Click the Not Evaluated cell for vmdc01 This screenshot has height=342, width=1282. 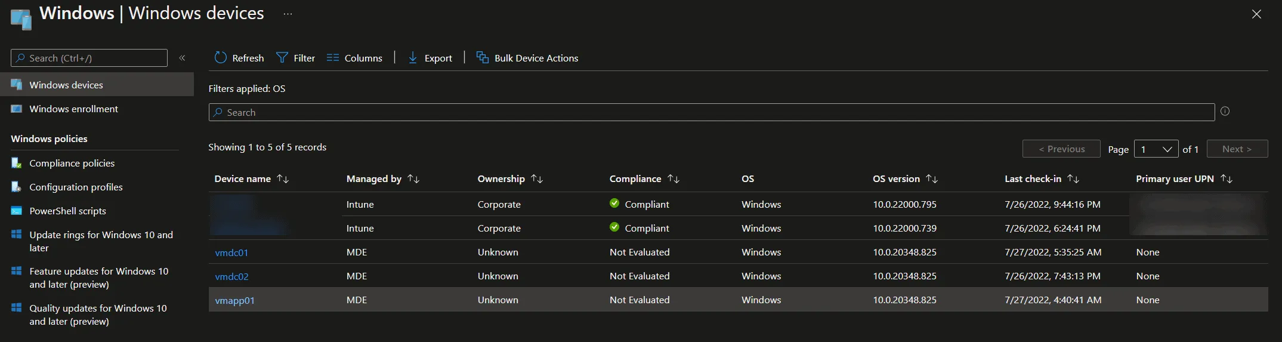click(x=640, y=252)
